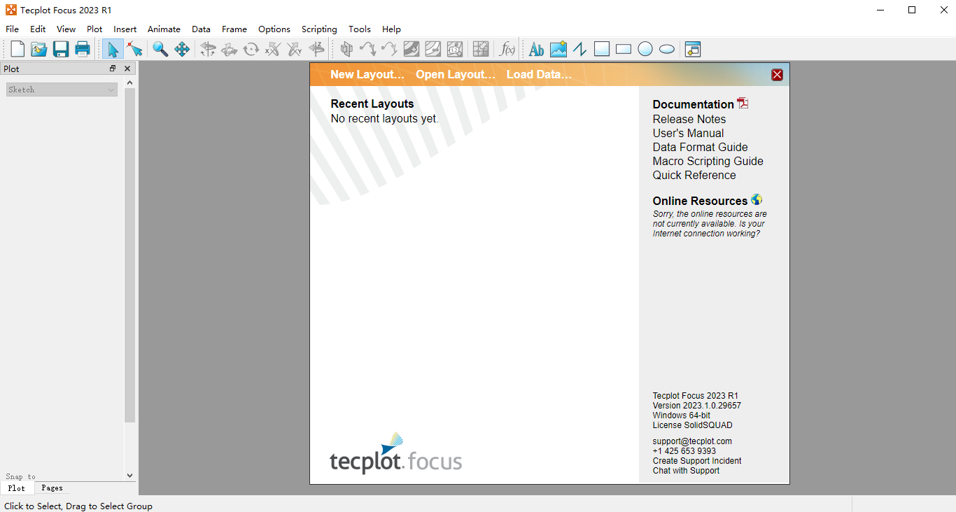Screen dimensions: 956x512
Task: Click the Print icon in toolbar
Action: (83, 49)
